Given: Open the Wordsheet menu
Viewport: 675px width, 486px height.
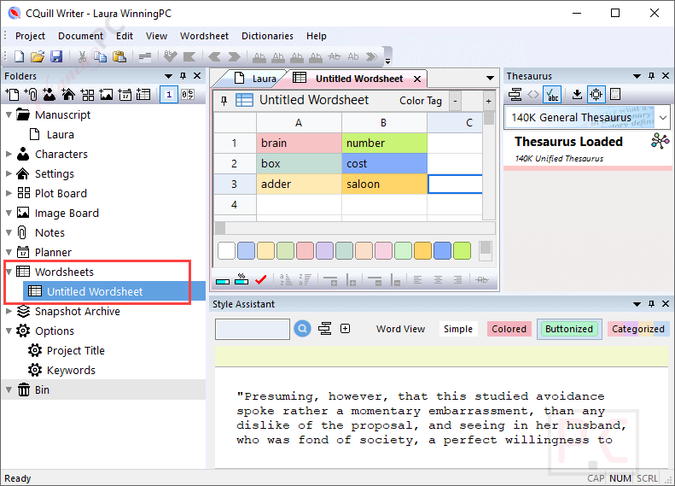Looking at the screenshot, I should [204, 36].
